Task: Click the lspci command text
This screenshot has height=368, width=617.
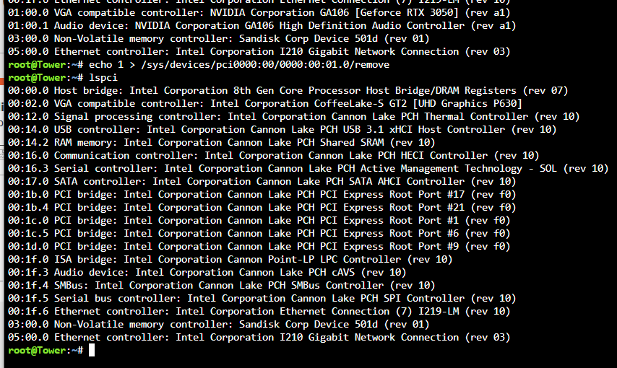Action: [103, 77]
